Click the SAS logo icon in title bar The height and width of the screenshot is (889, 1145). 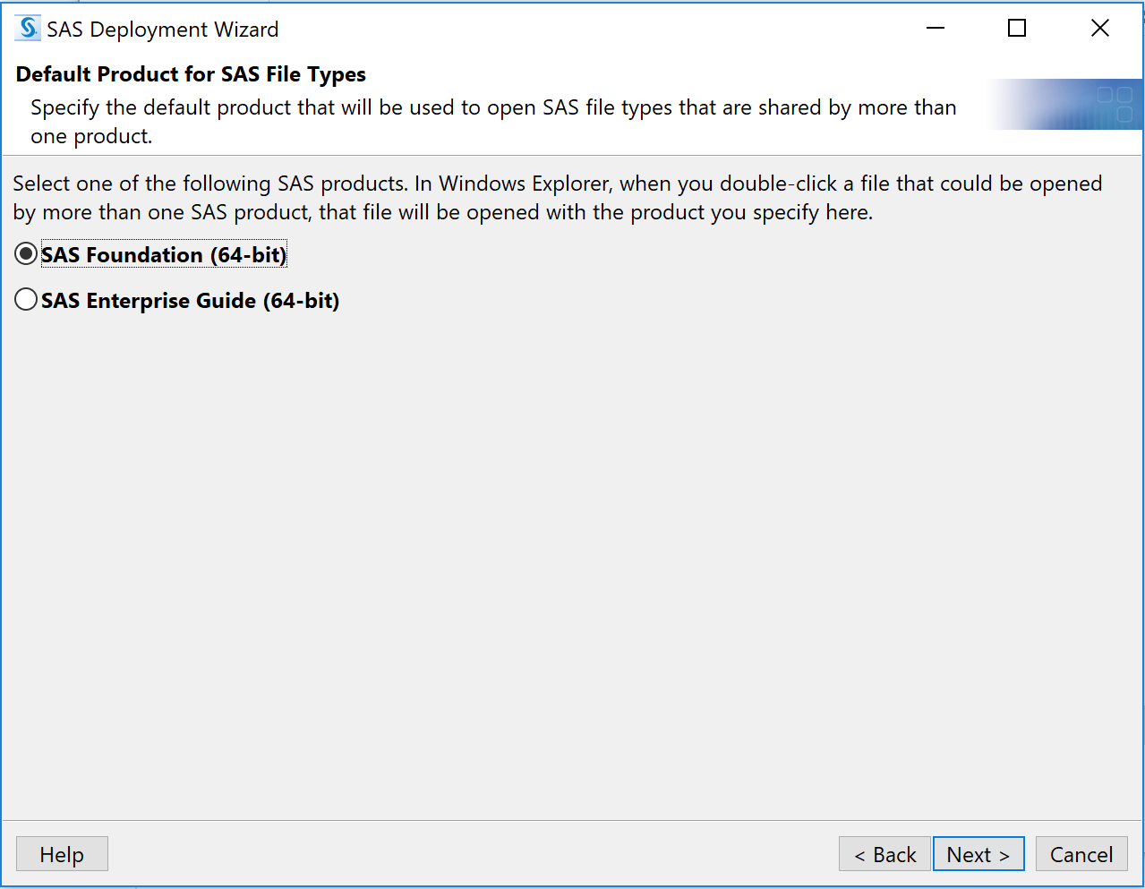28,29
